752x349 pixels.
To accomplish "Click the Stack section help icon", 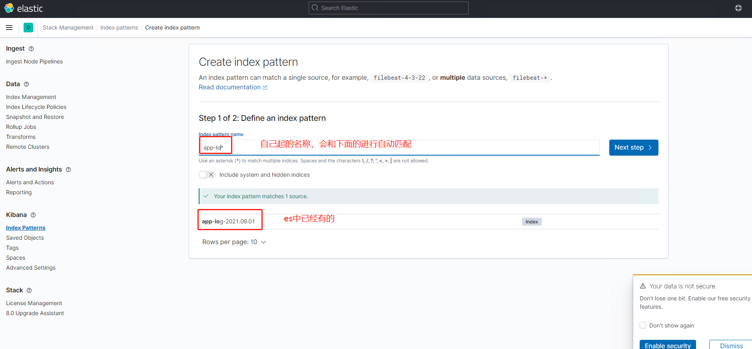I will [x=29, y=290].
